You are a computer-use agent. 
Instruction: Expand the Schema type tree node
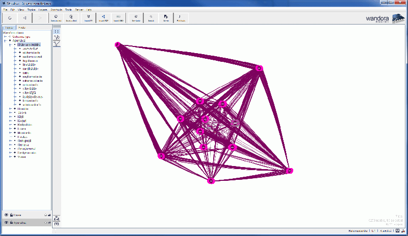5,37
